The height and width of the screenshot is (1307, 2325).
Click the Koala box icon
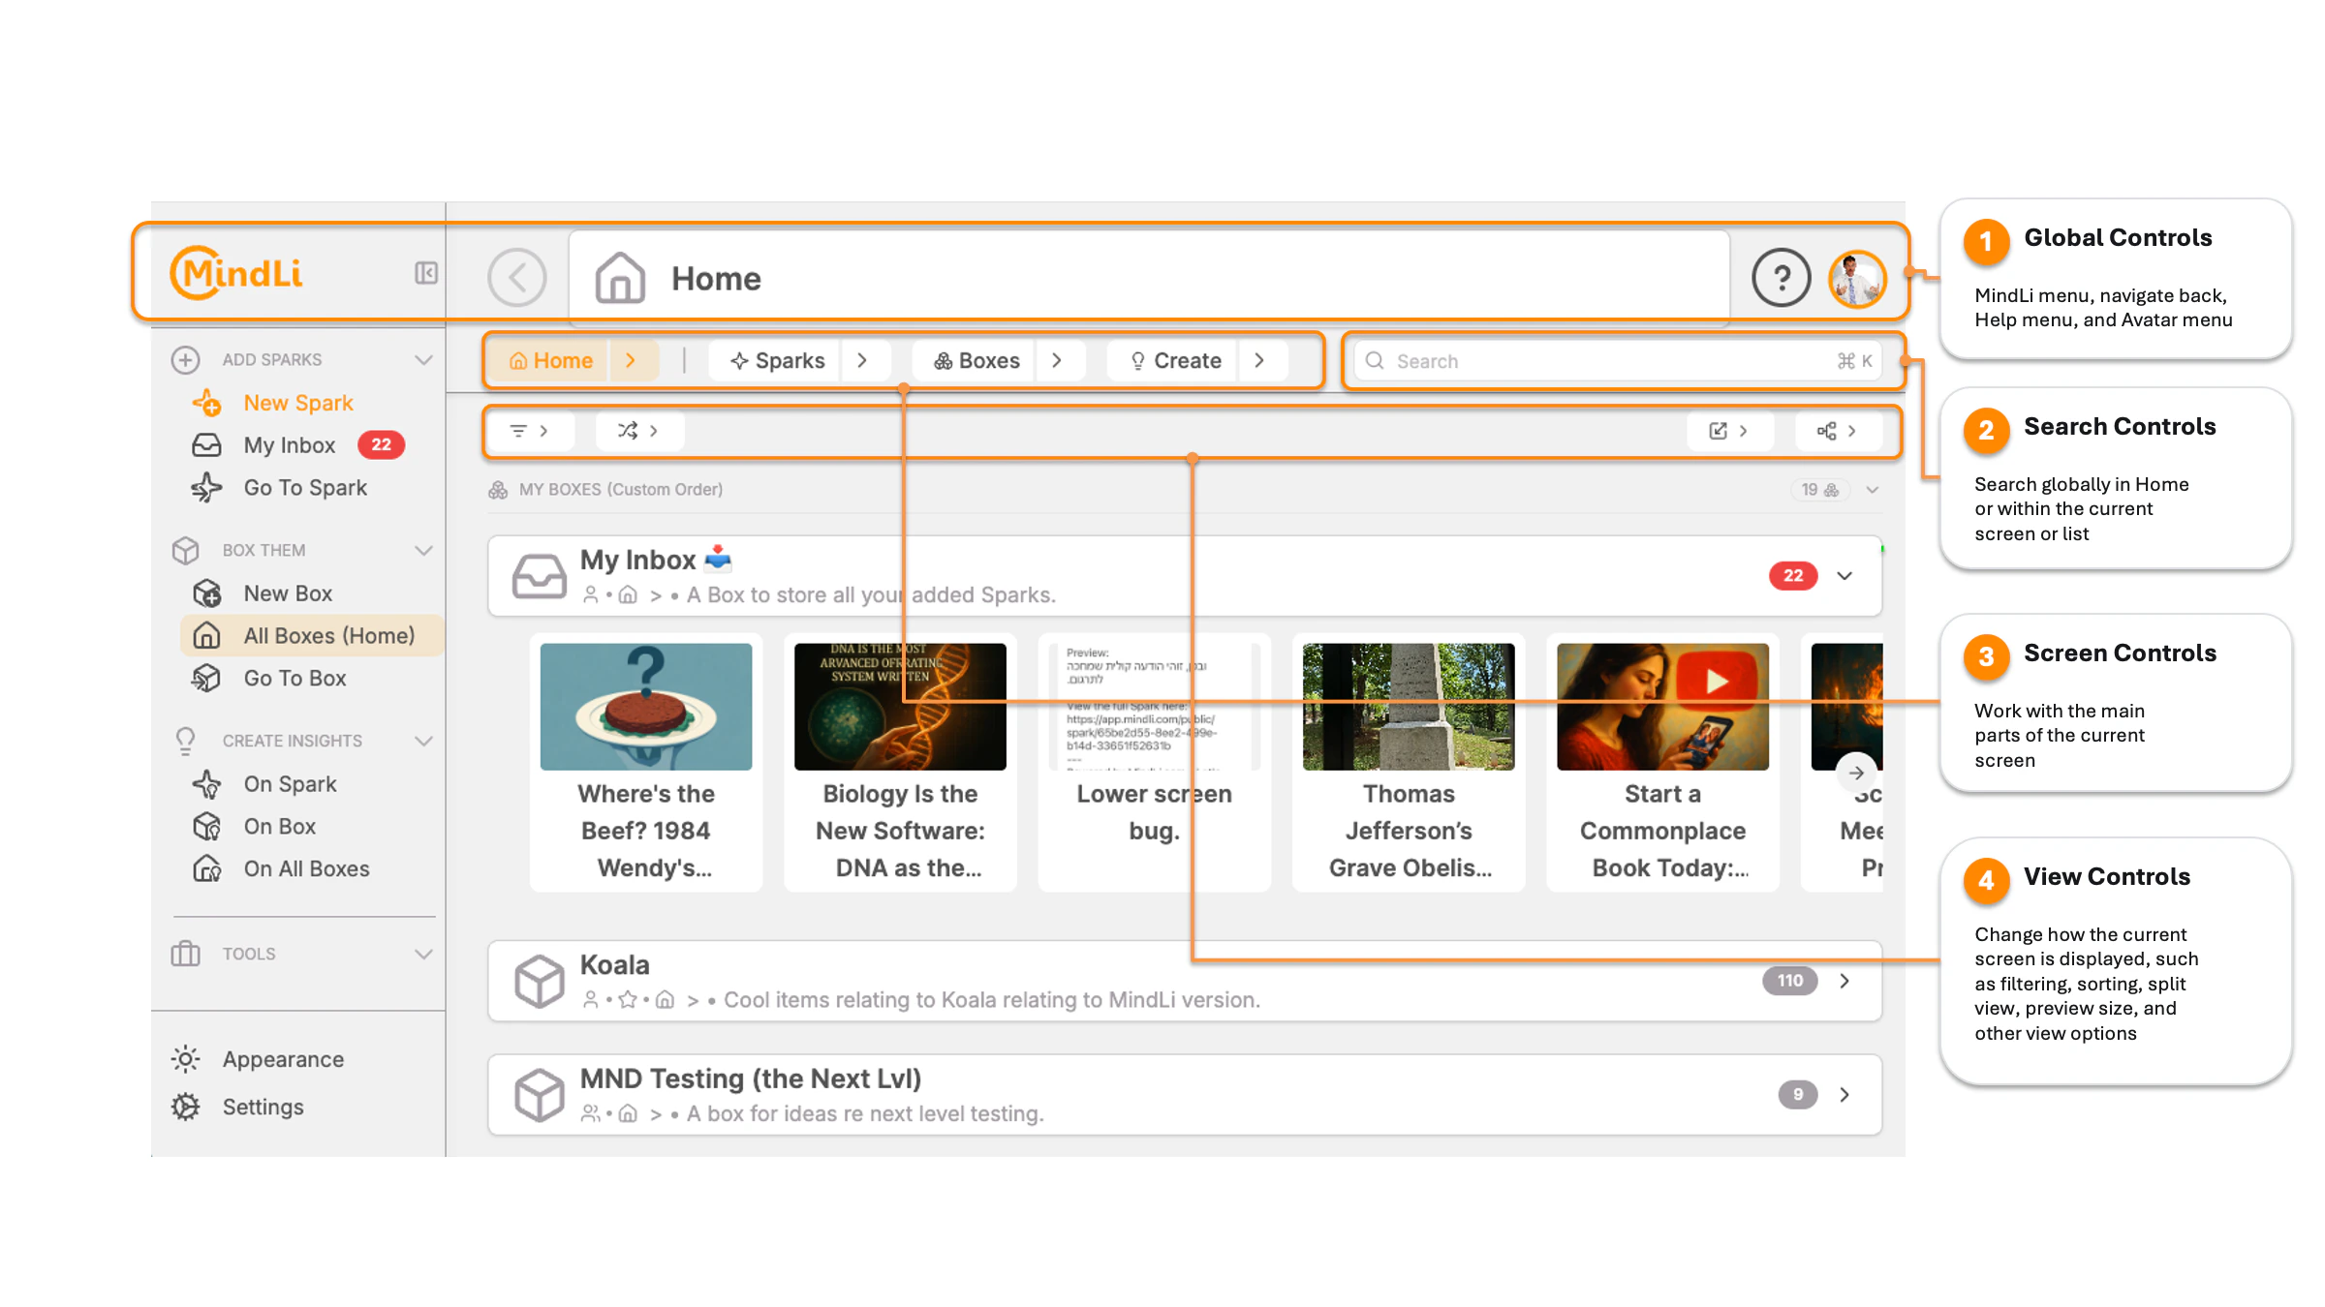point(539,981)
